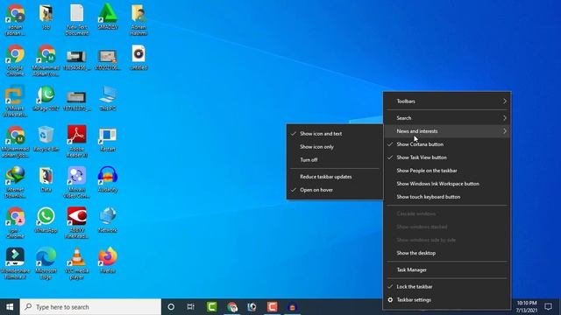
Task: Click the Windows Start button
Action: click(10, 307)
